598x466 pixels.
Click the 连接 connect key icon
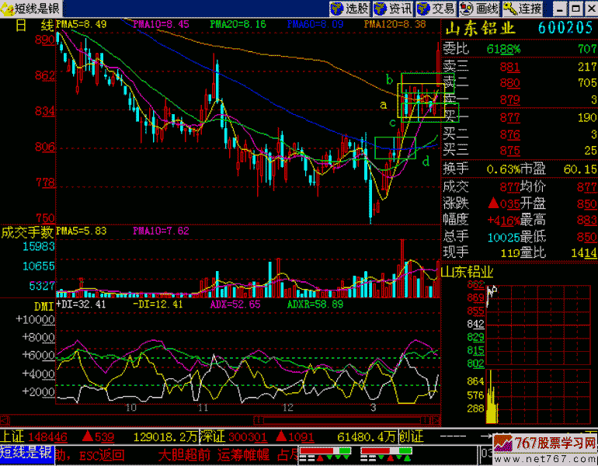pos(523,9)
